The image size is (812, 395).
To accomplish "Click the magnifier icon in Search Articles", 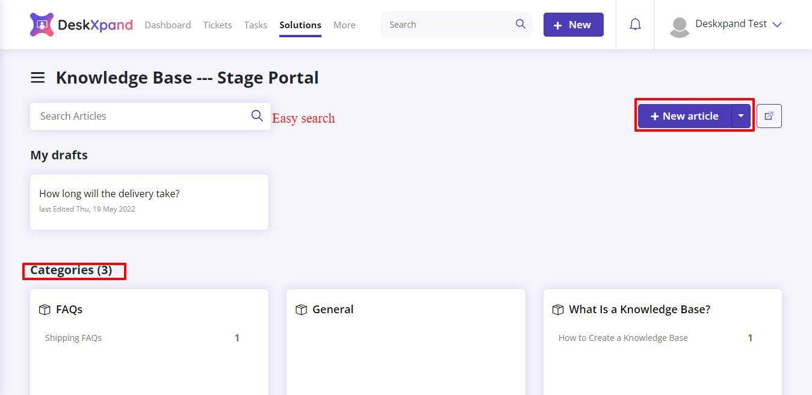I will click(x=257, y=115).
